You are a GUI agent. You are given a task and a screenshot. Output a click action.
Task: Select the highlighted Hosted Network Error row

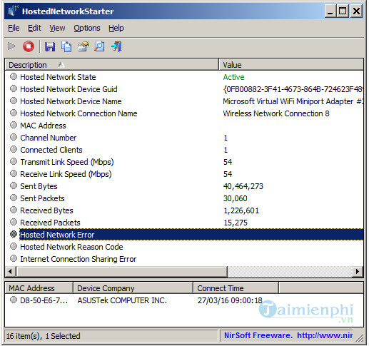point(184,235)
